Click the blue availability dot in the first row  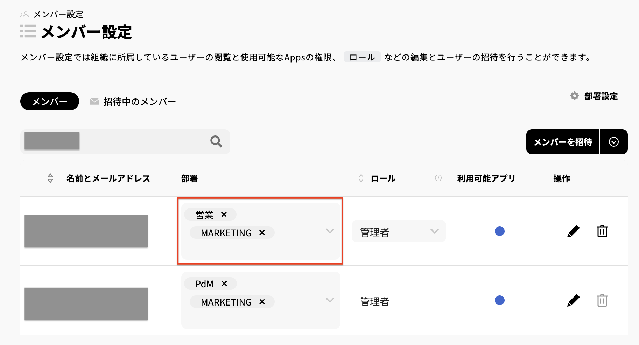(x=500, y=231)
